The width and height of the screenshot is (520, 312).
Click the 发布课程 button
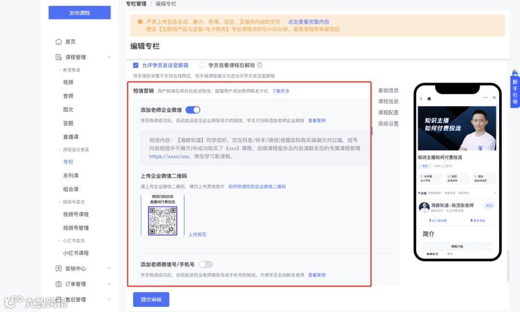tap(79, 13)
